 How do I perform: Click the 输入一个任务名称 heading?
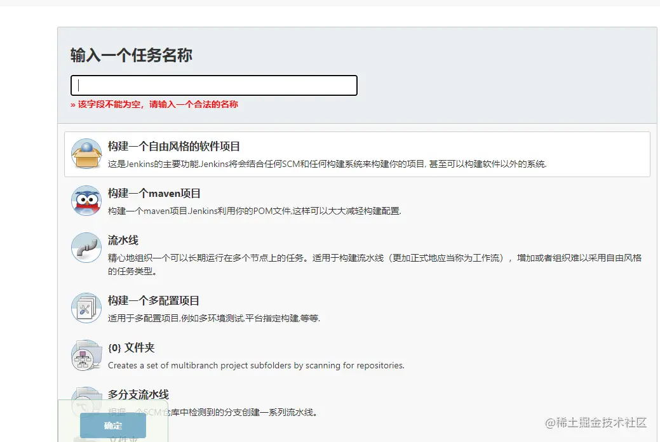coord(131,55)
